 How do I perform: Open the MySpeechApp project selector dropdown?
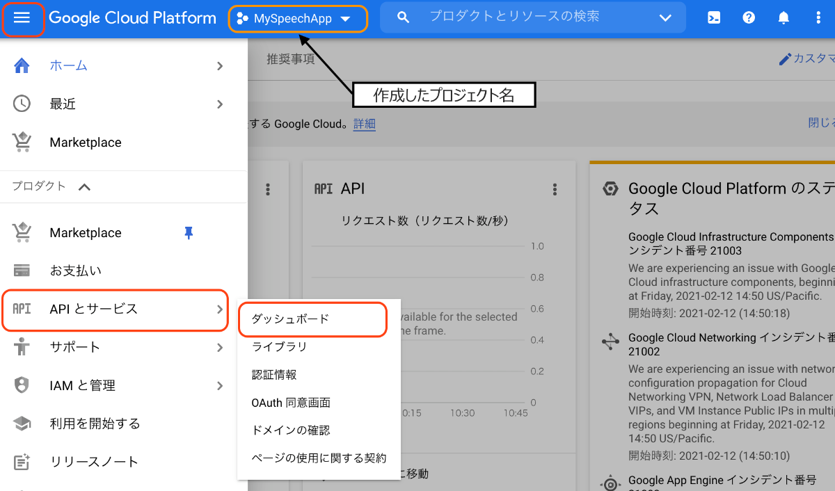point(298,19)
